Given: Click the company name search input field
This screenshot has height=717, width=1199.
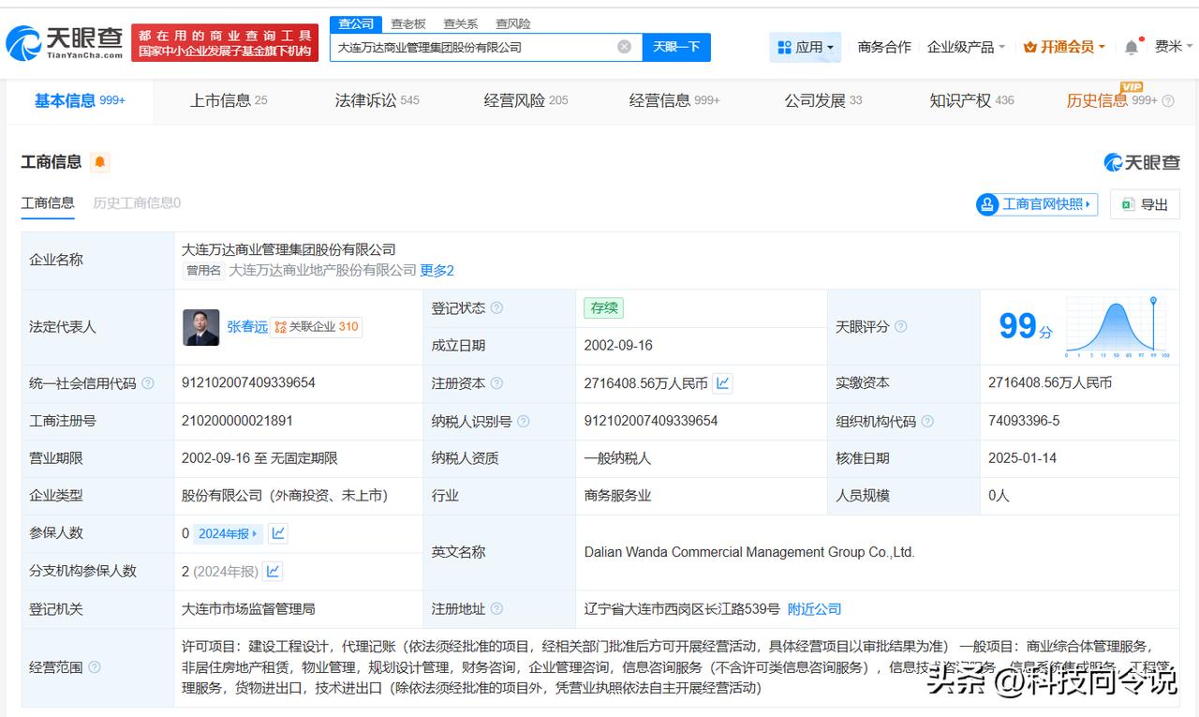Looking at the screenshot, I should point(473,47).
